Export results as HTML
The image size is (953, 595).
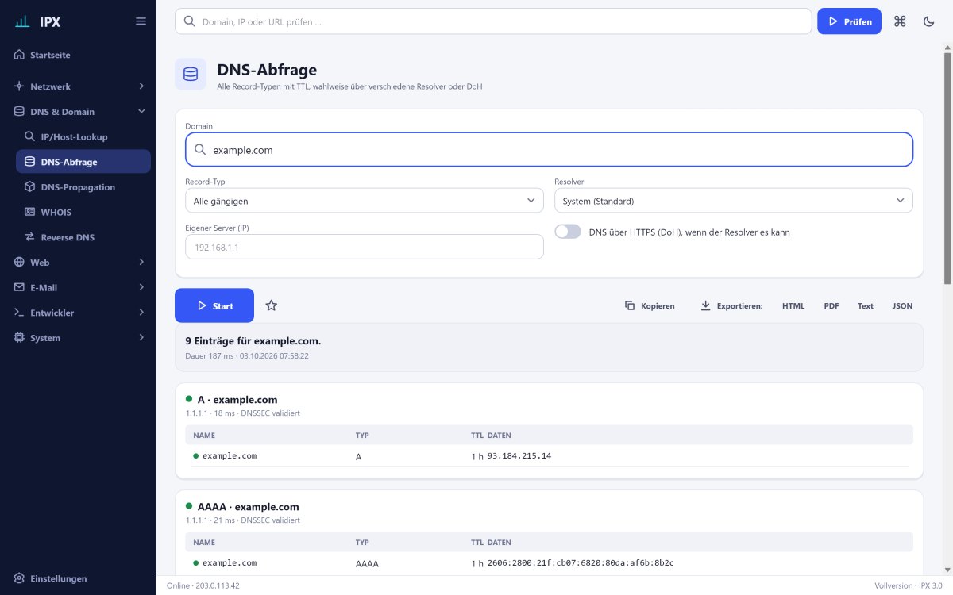point(793,305)
